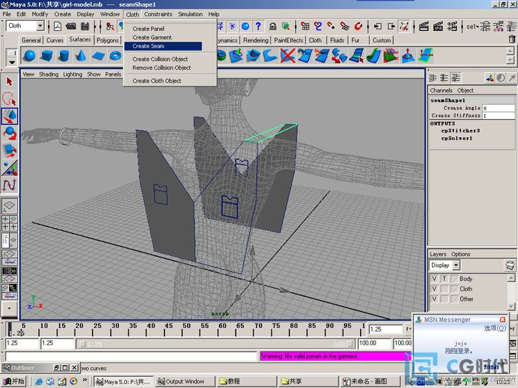The height and width of the screenshot is (388, 518).
Task: Create a NURBS plane from the shelf
Action: [x=98, y=56]
